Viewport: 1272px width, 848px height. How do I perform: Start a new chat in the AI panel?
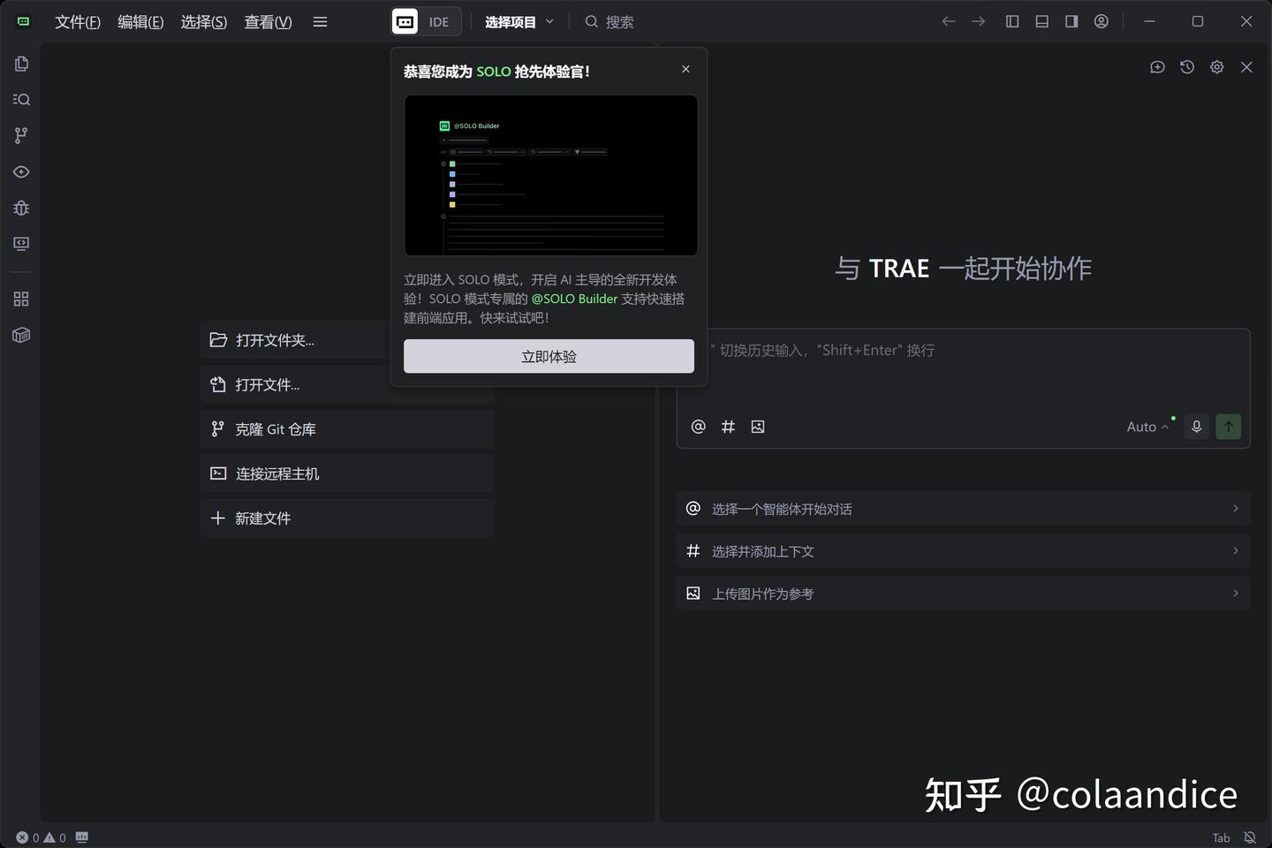pos(1157,66)
